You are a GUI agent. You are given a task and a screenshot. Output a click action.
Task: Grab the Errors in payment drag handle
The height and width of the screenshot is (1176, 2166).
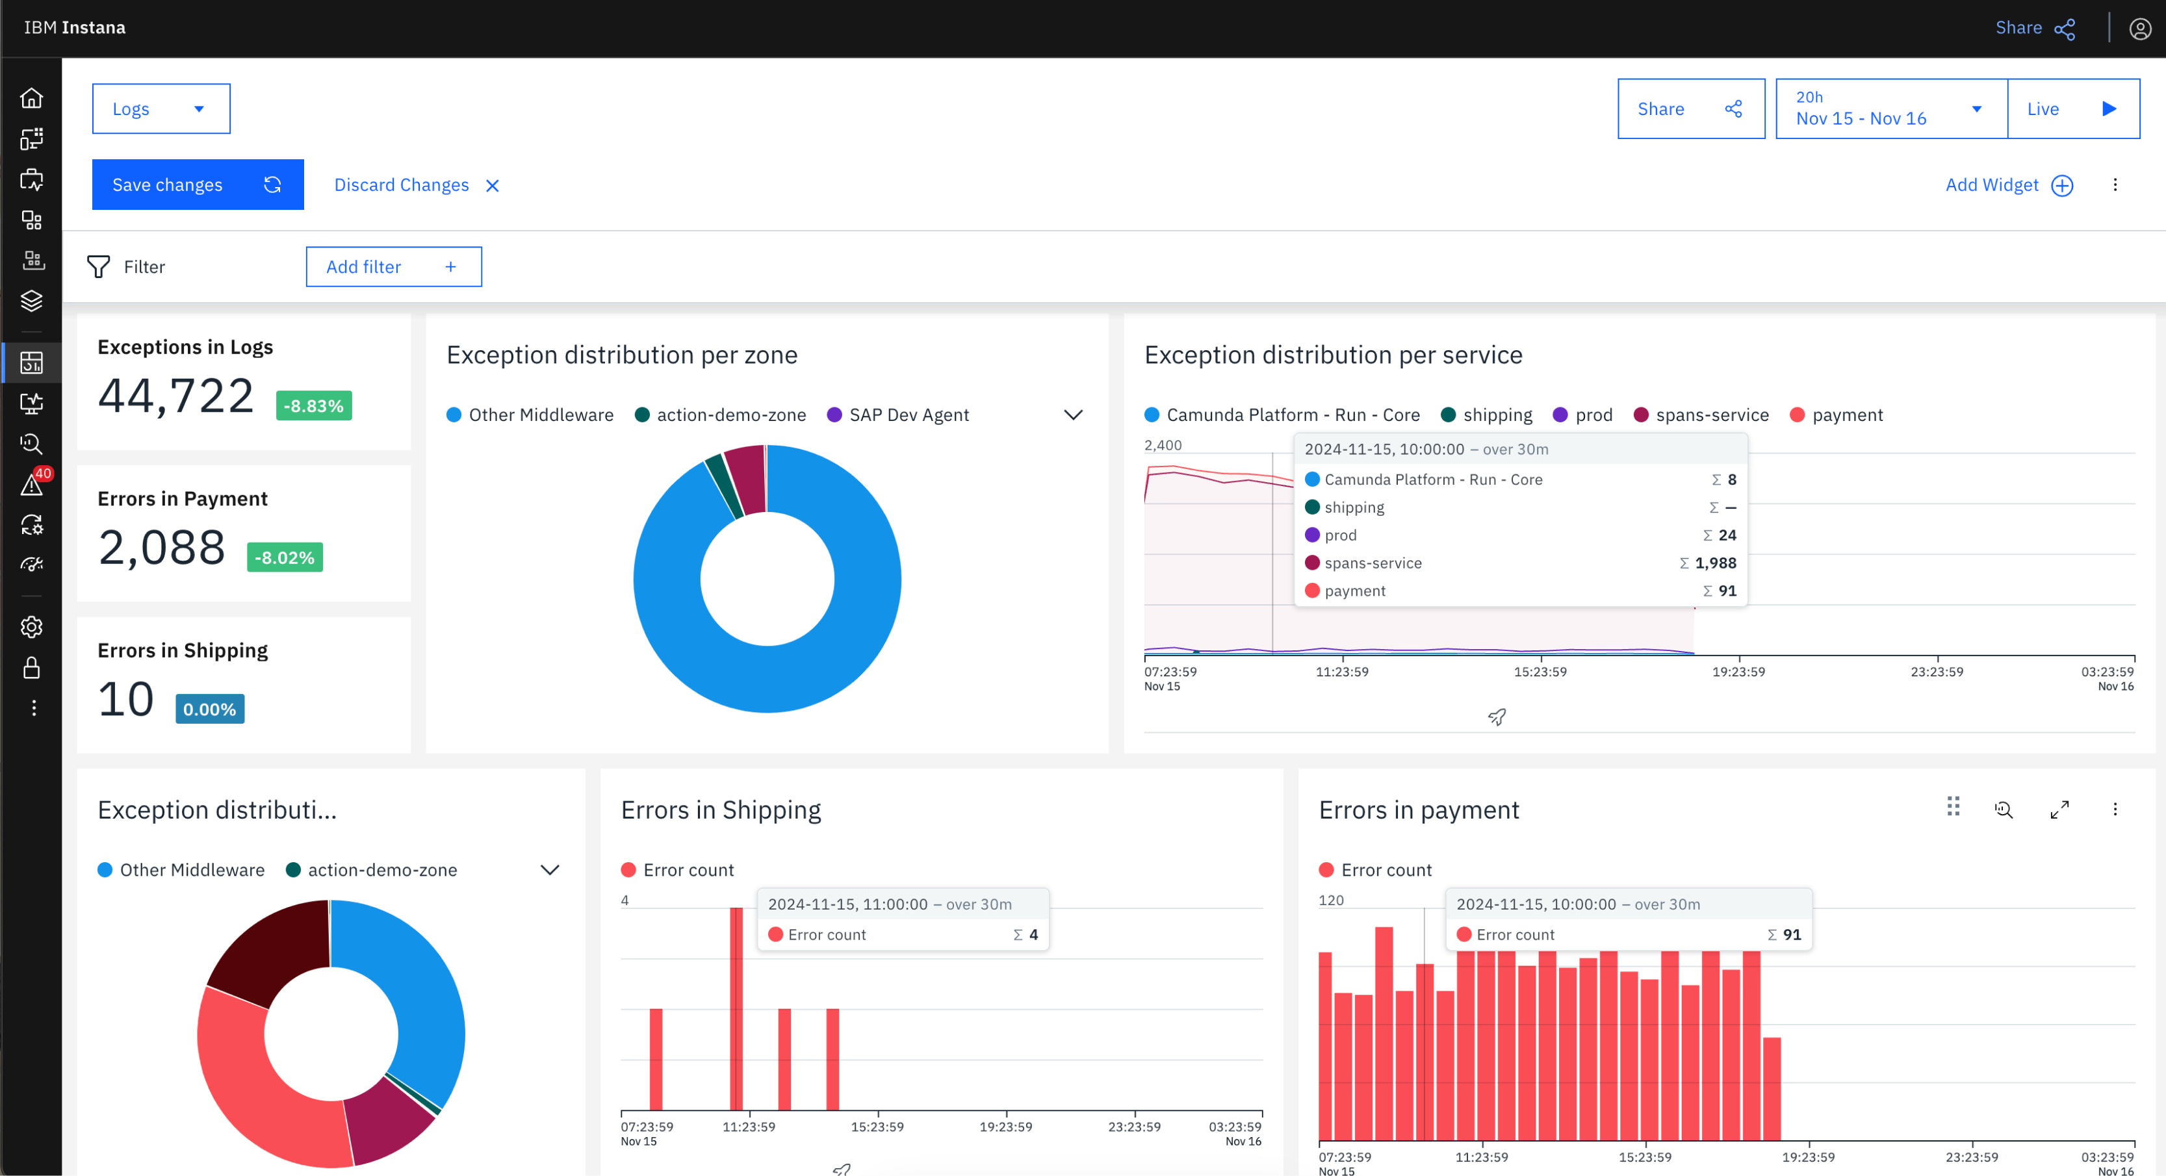pos(1953,807)
